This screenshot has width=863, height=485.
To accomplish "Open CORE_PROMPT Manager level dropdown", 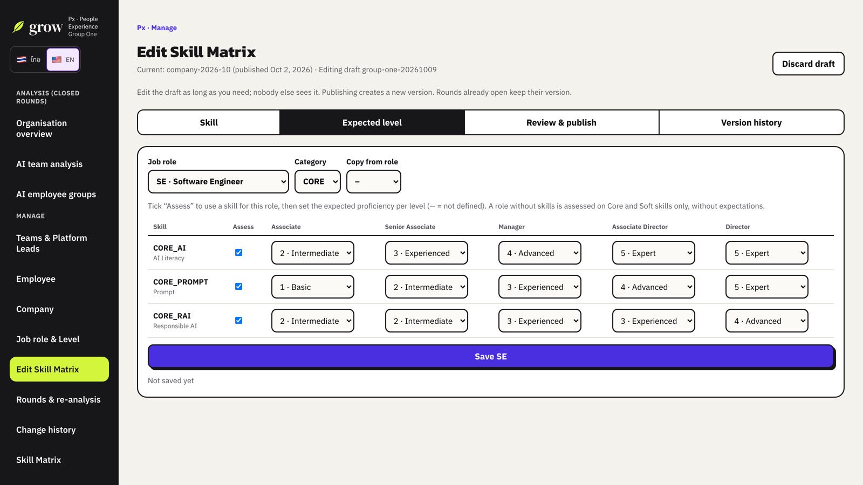I will pyautogui.click(x=540, y=287).
